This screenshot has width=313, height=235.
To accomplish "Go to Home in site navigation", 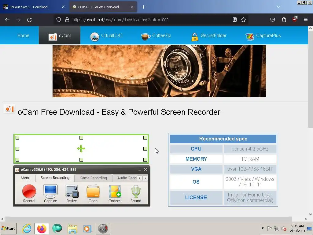I will [23, 35].
